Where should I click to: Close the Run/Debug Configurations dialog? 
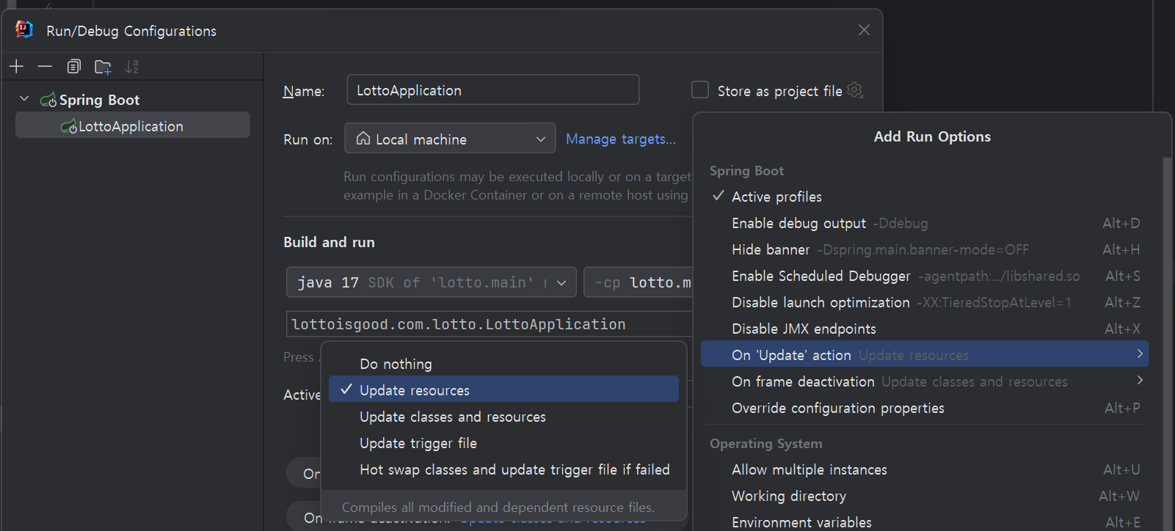864,29
